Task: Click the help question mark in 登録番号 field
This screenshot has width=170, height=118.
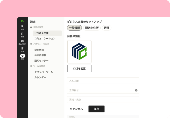Action: tap(136, 90)
